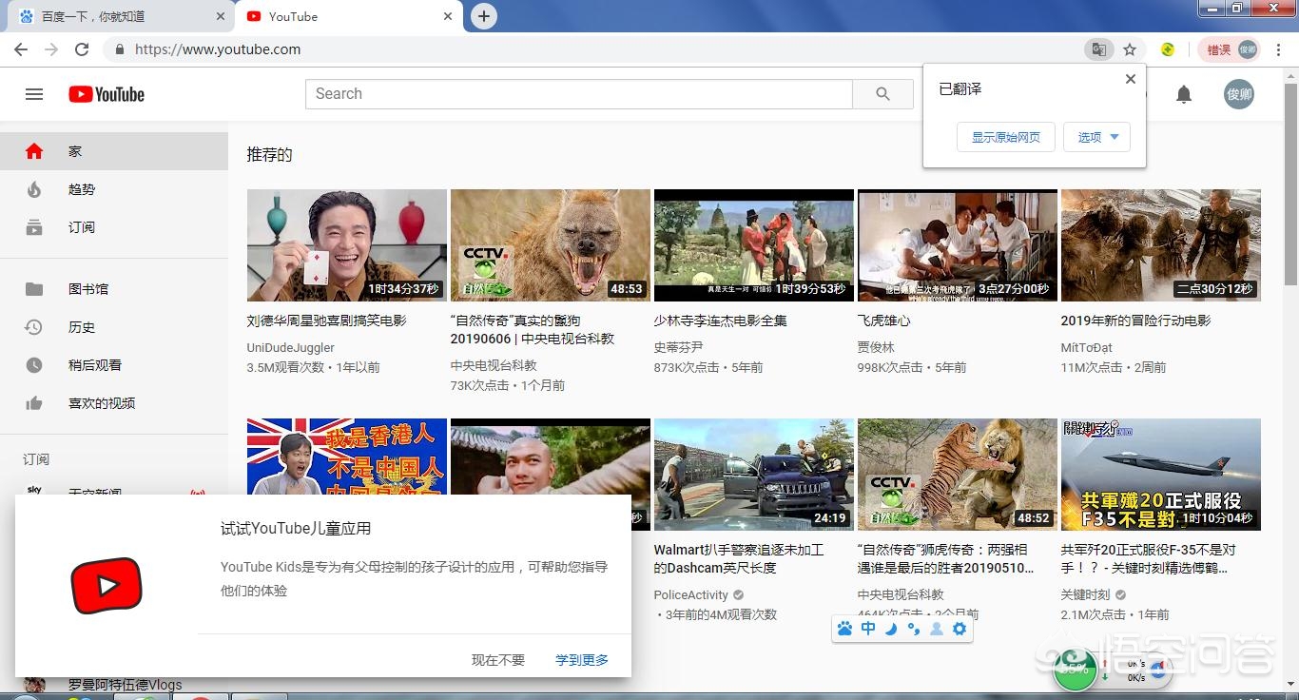This screenshot has width=1299, height=700.
Task: Toggle the 中 Chinese input mode icon
Action: (x=868, y=629)
